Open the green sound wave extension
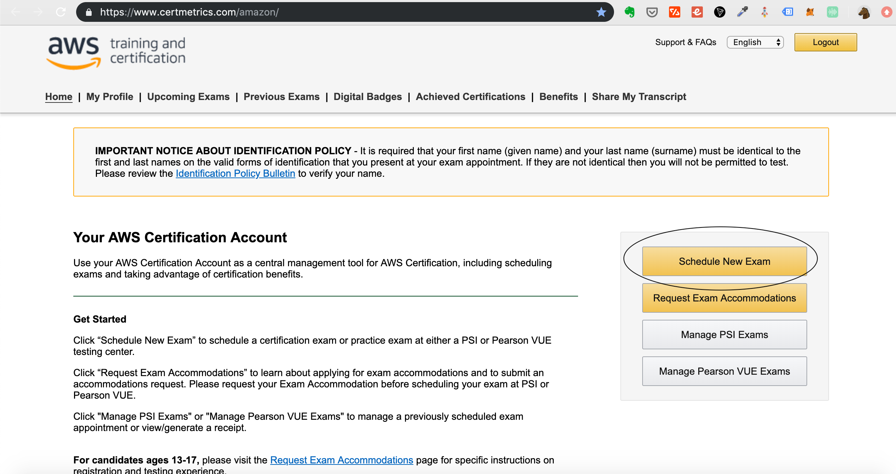 click(x=833, y=12)
